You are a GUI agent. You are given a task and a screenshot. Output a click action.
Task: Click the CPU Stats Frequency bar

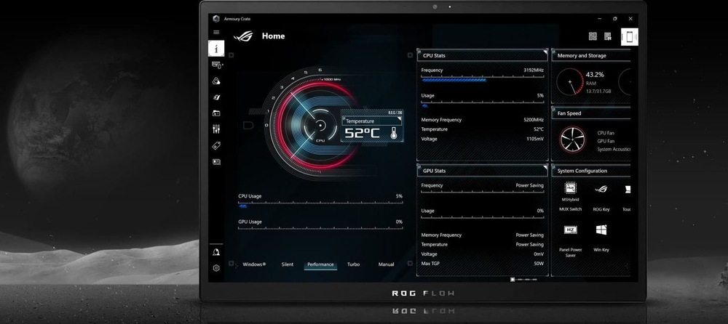point(483,80)
